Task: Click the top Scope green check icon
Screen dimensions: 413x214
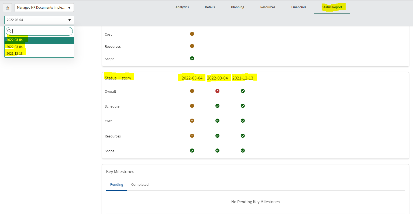Action: (192, 58)
